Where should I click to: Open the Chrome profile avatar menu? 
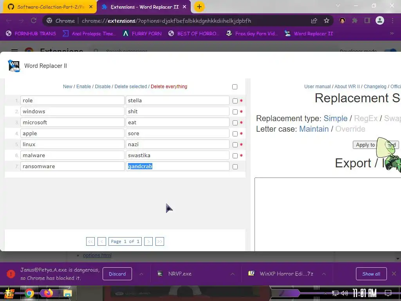click(x=380, y=21)
